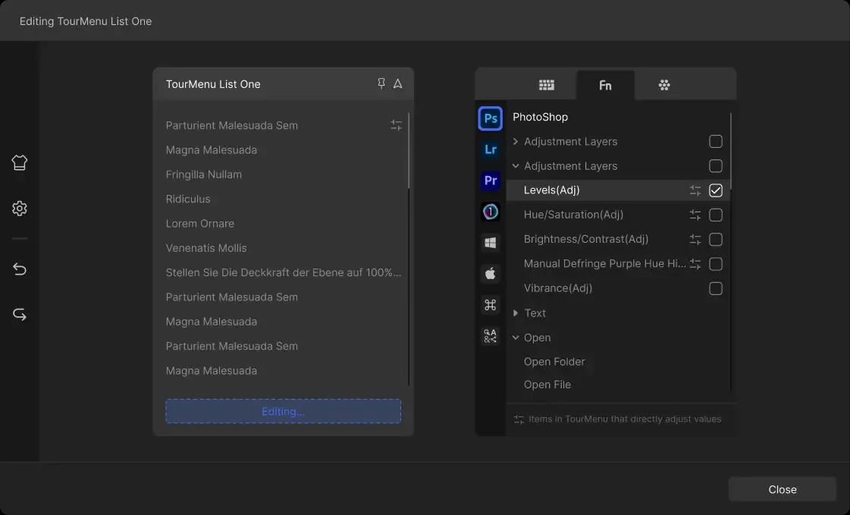Select the Photoshop app icon
Screen dimensions: 850x515
coord(491,118)
